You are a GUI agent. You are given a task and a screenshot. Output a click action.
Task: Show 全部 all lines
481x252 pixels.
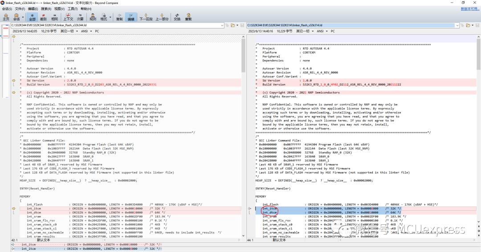tap(32, 17)
